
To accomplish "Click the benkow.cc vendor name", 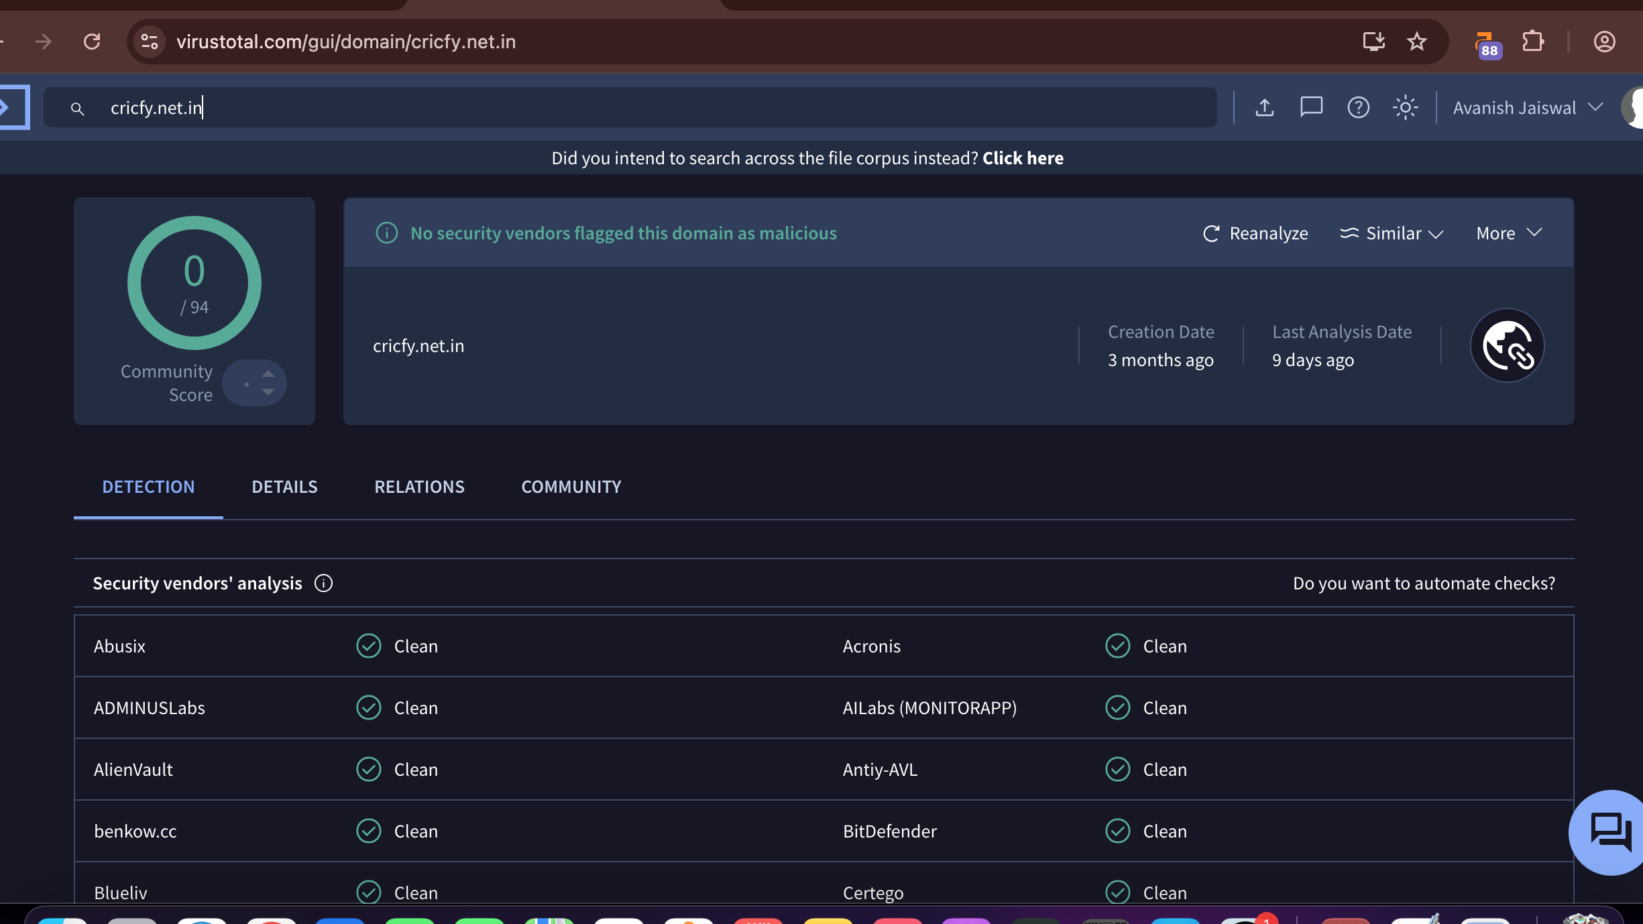I will pos(135,831).
